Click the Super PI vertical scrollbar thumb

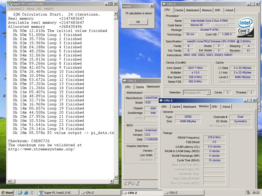click(116, 17)
